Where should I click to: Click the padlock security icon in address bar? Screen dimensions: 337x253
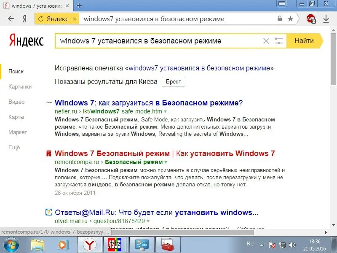(280, 19)
